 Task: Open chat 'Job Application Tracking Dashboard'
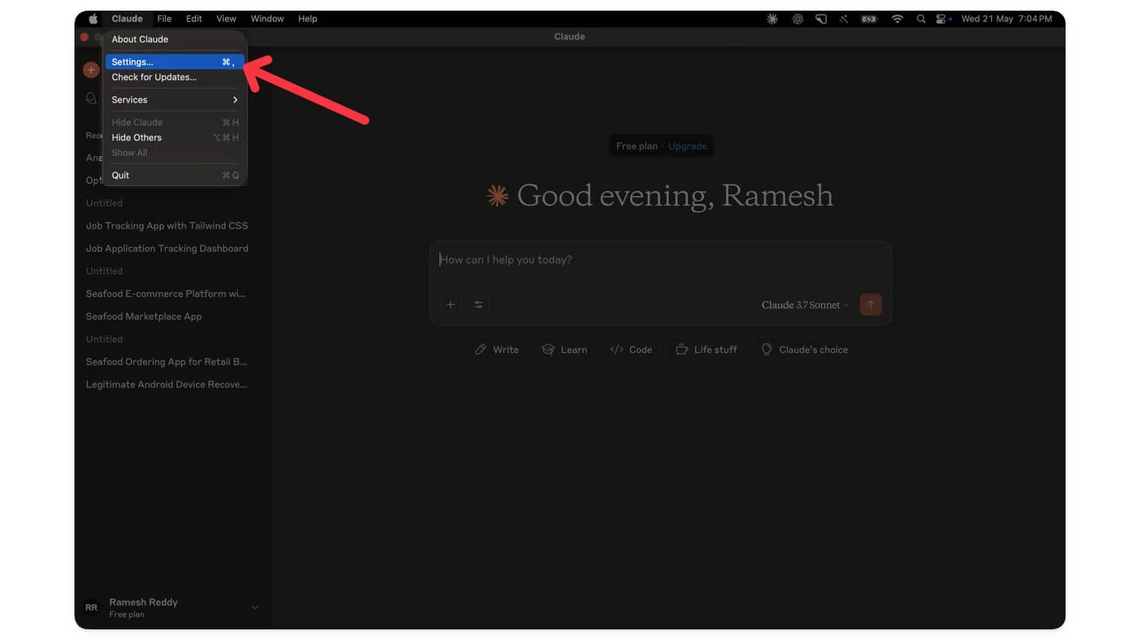(x=167, y=249)
